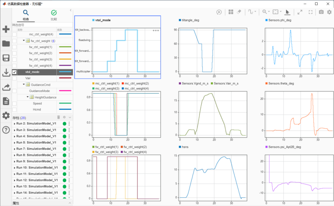Click the fit-to-view dashed frame icon
Screen dimensions: 334x206
[x=276, y=12]
